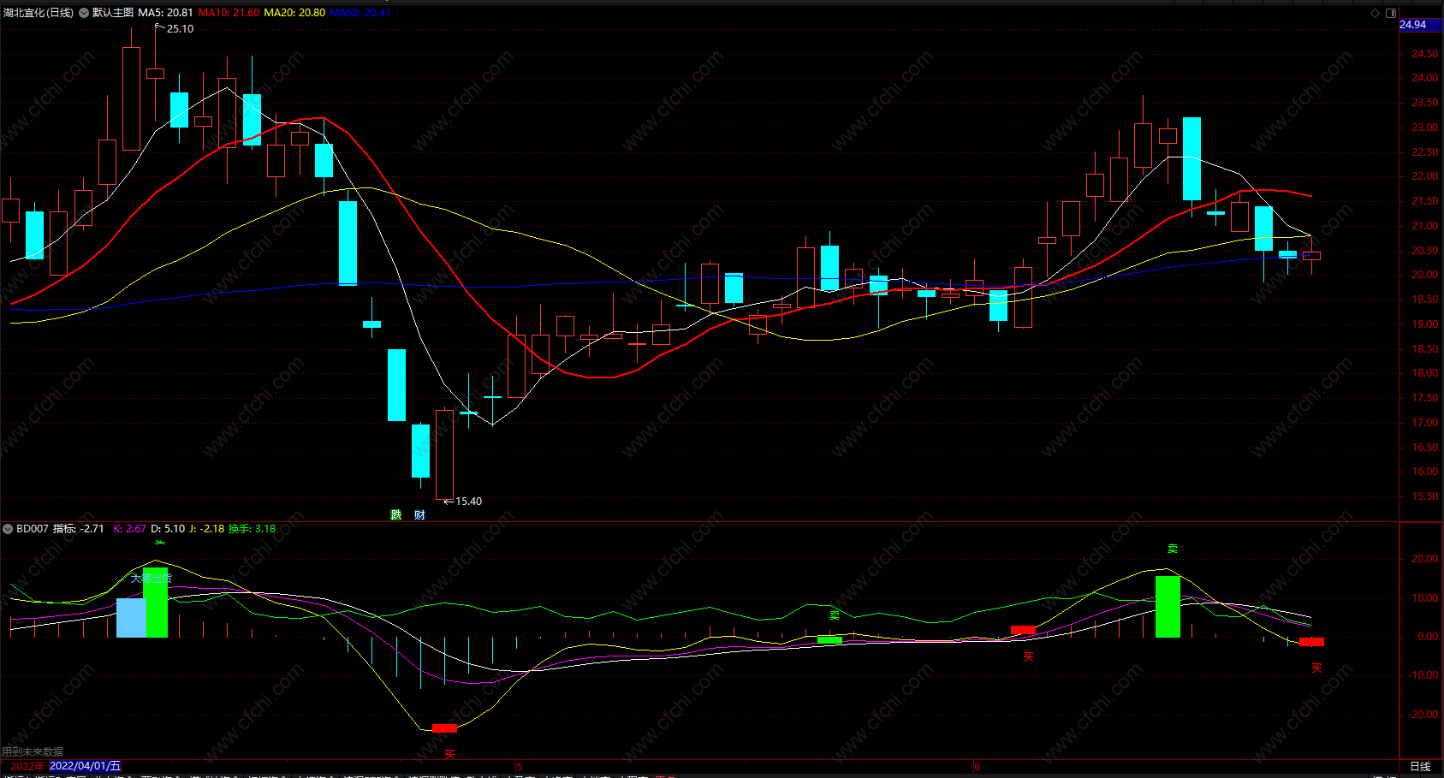Click the blue MA60: 20.41 readout
This screenshot has width=1444, height=778.
[360, 13]
